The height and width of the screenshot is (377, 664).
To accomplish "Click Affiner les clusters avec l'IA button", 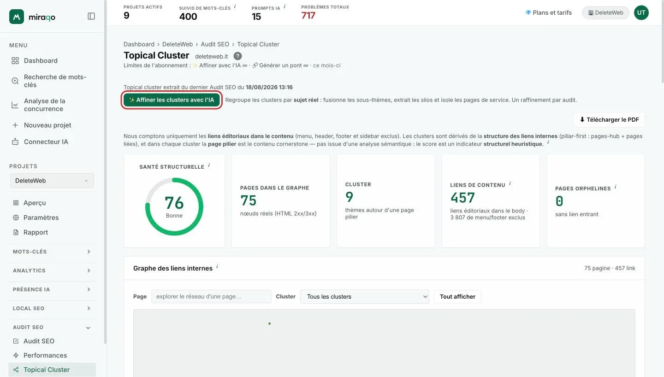I will tap(172, 100).
